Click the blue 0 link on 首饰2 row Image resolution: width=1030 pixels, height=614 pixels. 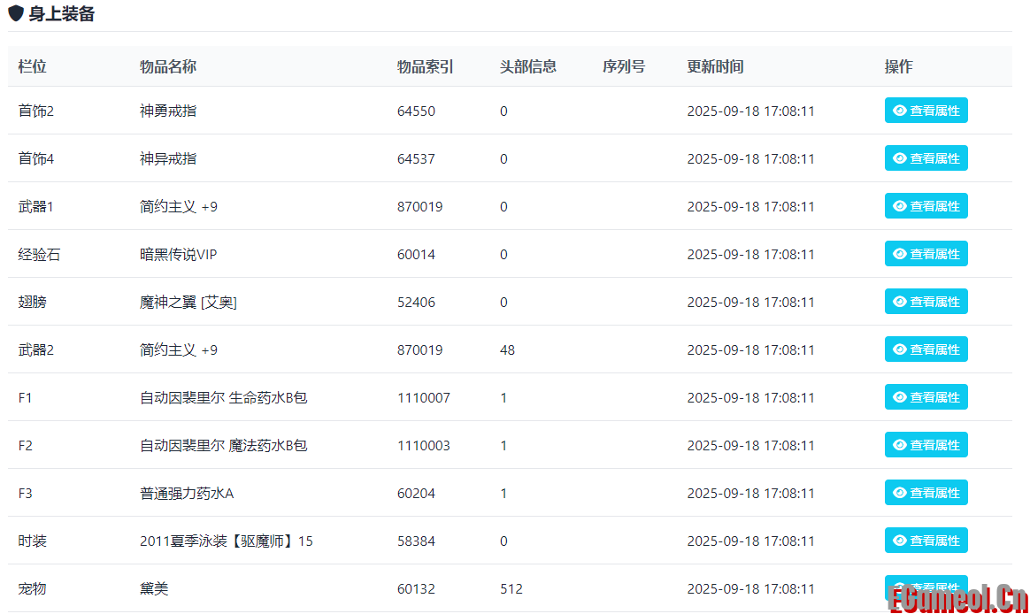click(503, 111)
